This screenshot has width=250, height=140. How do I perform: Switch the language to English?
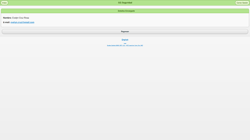(x=125, y=40)
